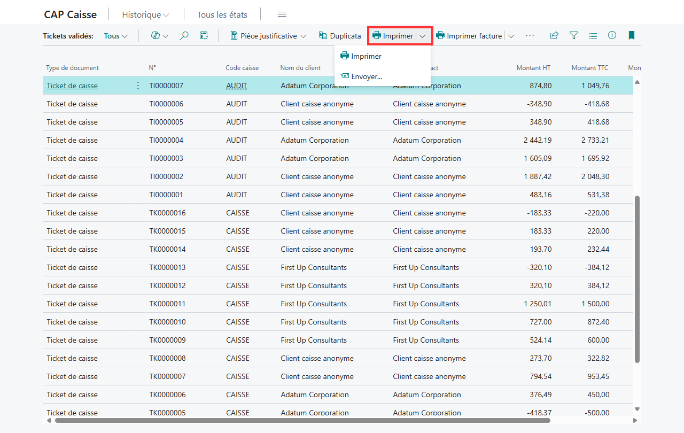The height and width of the screenshot is (433, 684).
Task: Click the Duplicata button
Action: (x=340, y=36)
